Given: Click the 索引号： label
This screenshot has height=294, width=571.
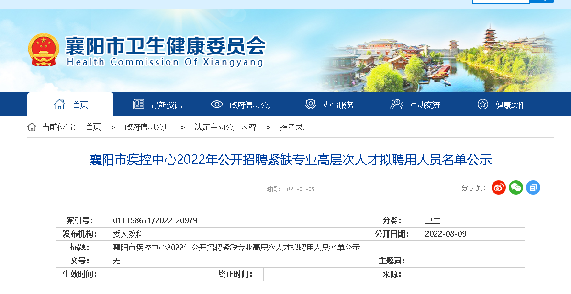Looking at the screenshot, I should point(80,220).
